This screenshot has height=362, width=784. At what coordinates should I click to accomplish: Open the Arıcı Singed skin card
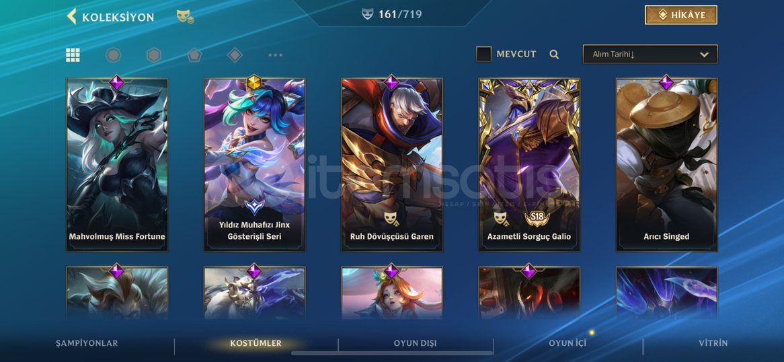pyautogui.click(x=666, y=164)
